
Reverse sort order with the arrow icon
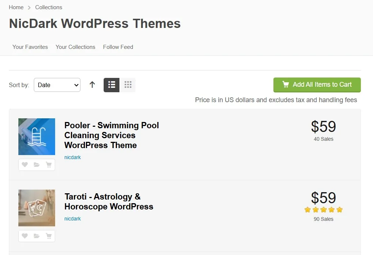pyautogui.click(x=92, y=85)
